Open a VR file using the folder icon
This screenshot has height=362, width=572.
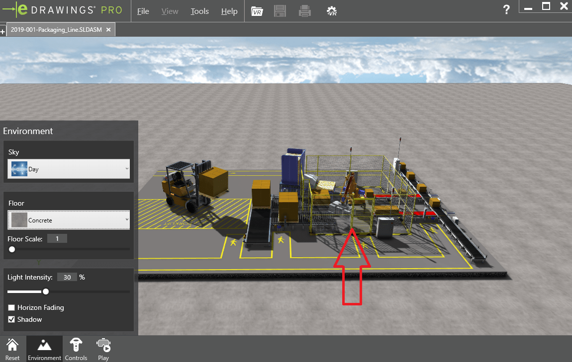[257, 11]
